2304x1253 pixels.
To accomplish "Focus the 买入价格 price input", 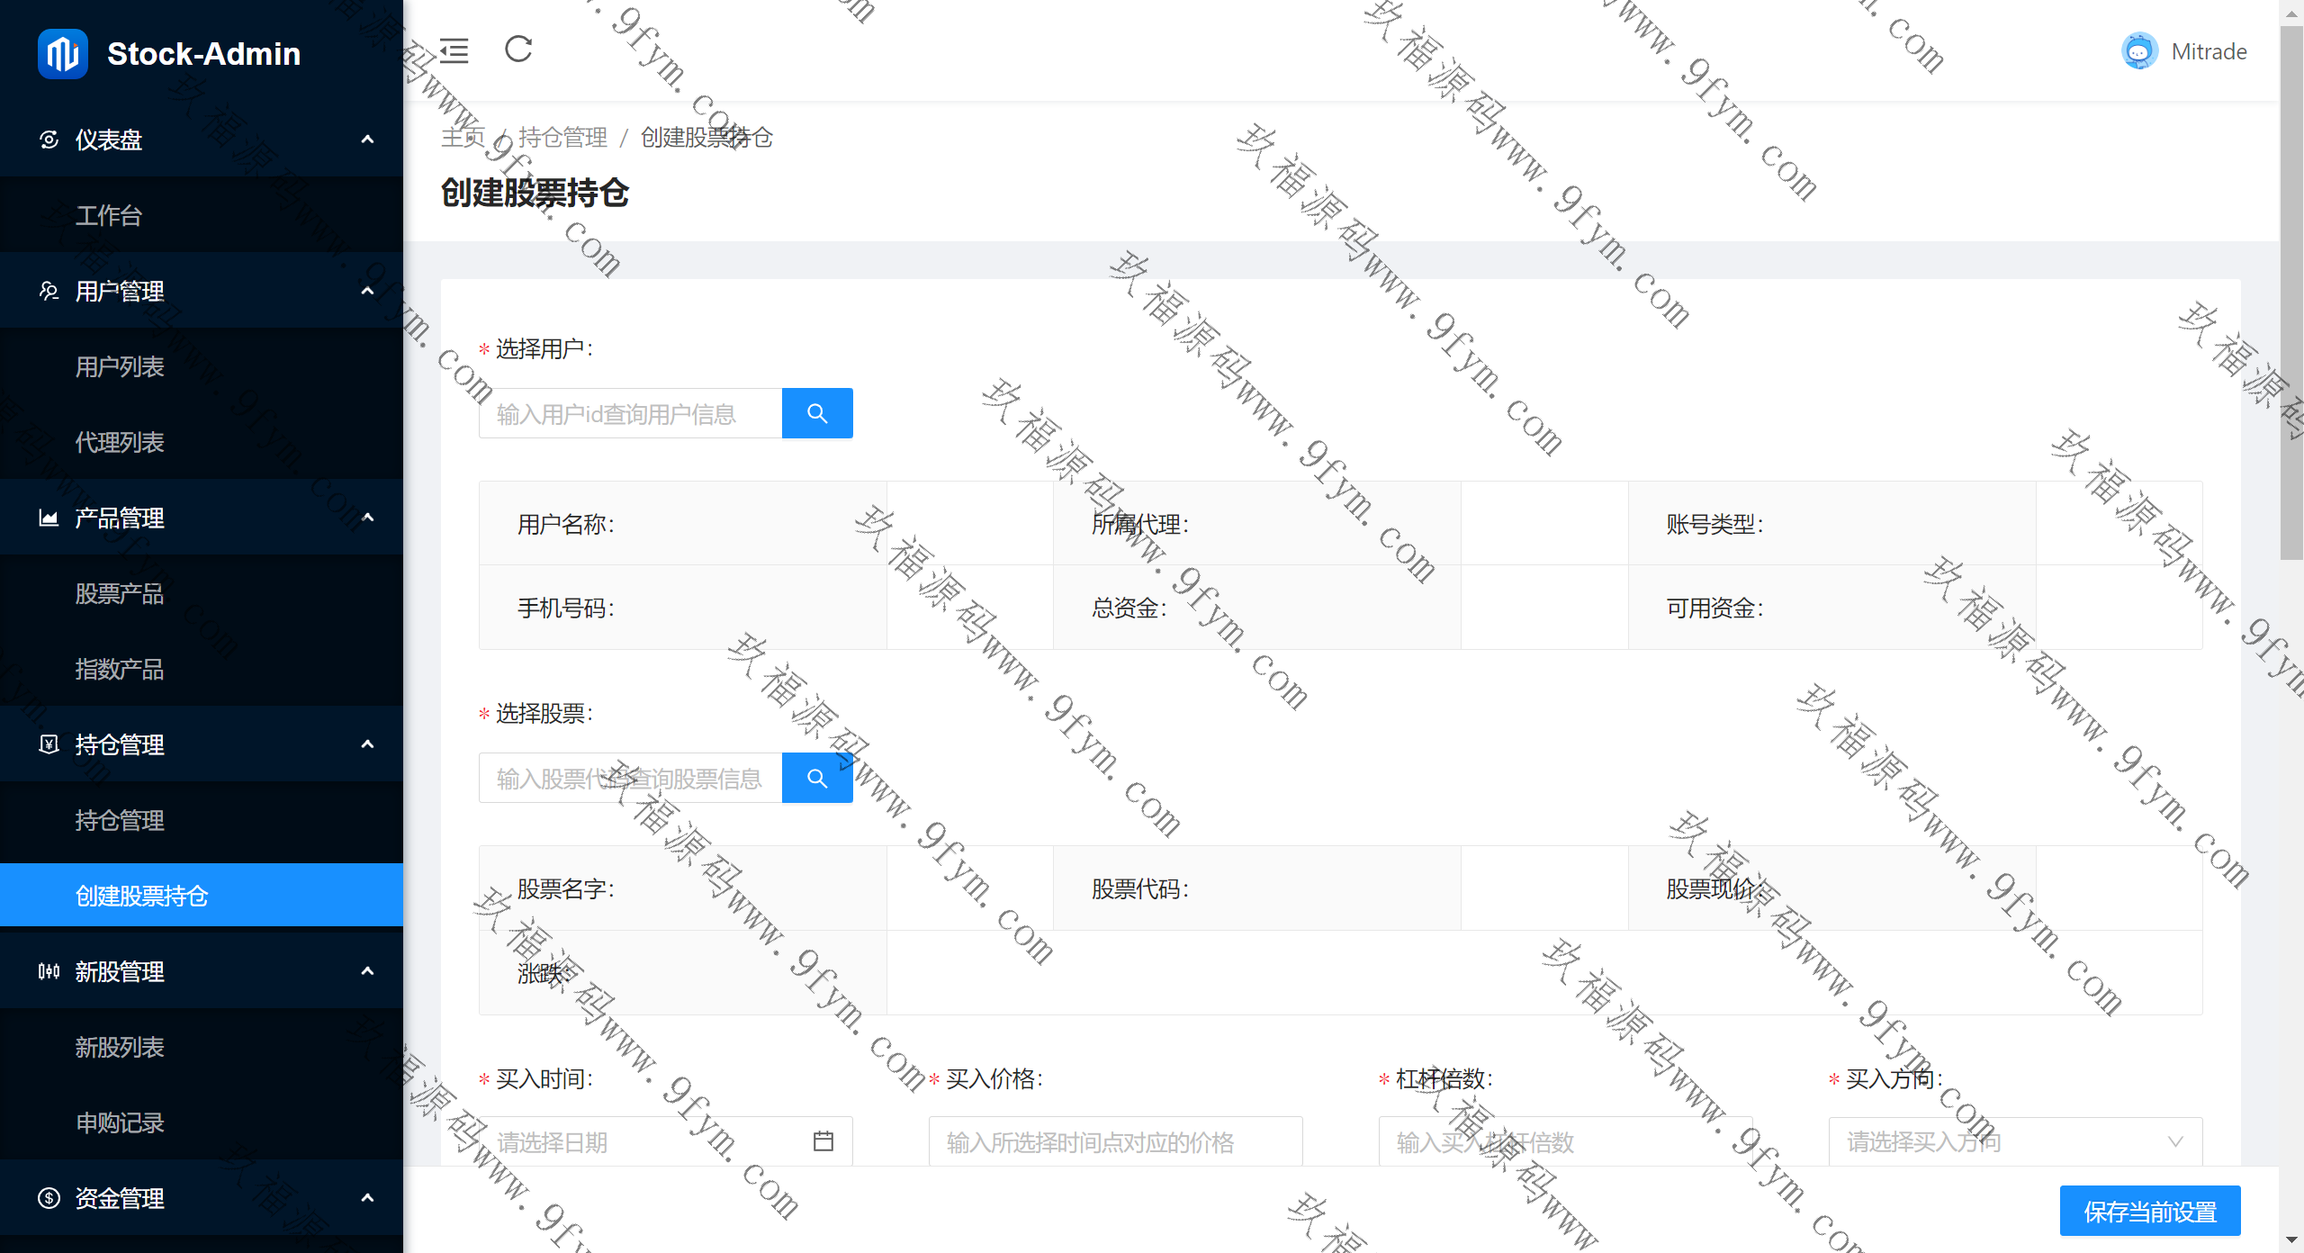I will 1114,1140.
